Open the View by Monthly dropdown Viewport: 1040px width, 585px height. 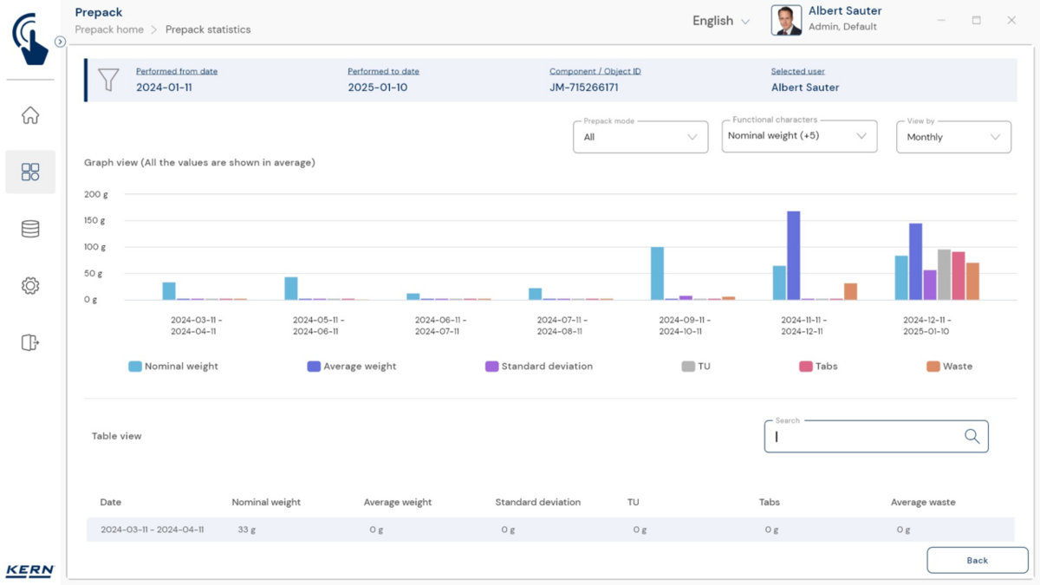point(953,137)
